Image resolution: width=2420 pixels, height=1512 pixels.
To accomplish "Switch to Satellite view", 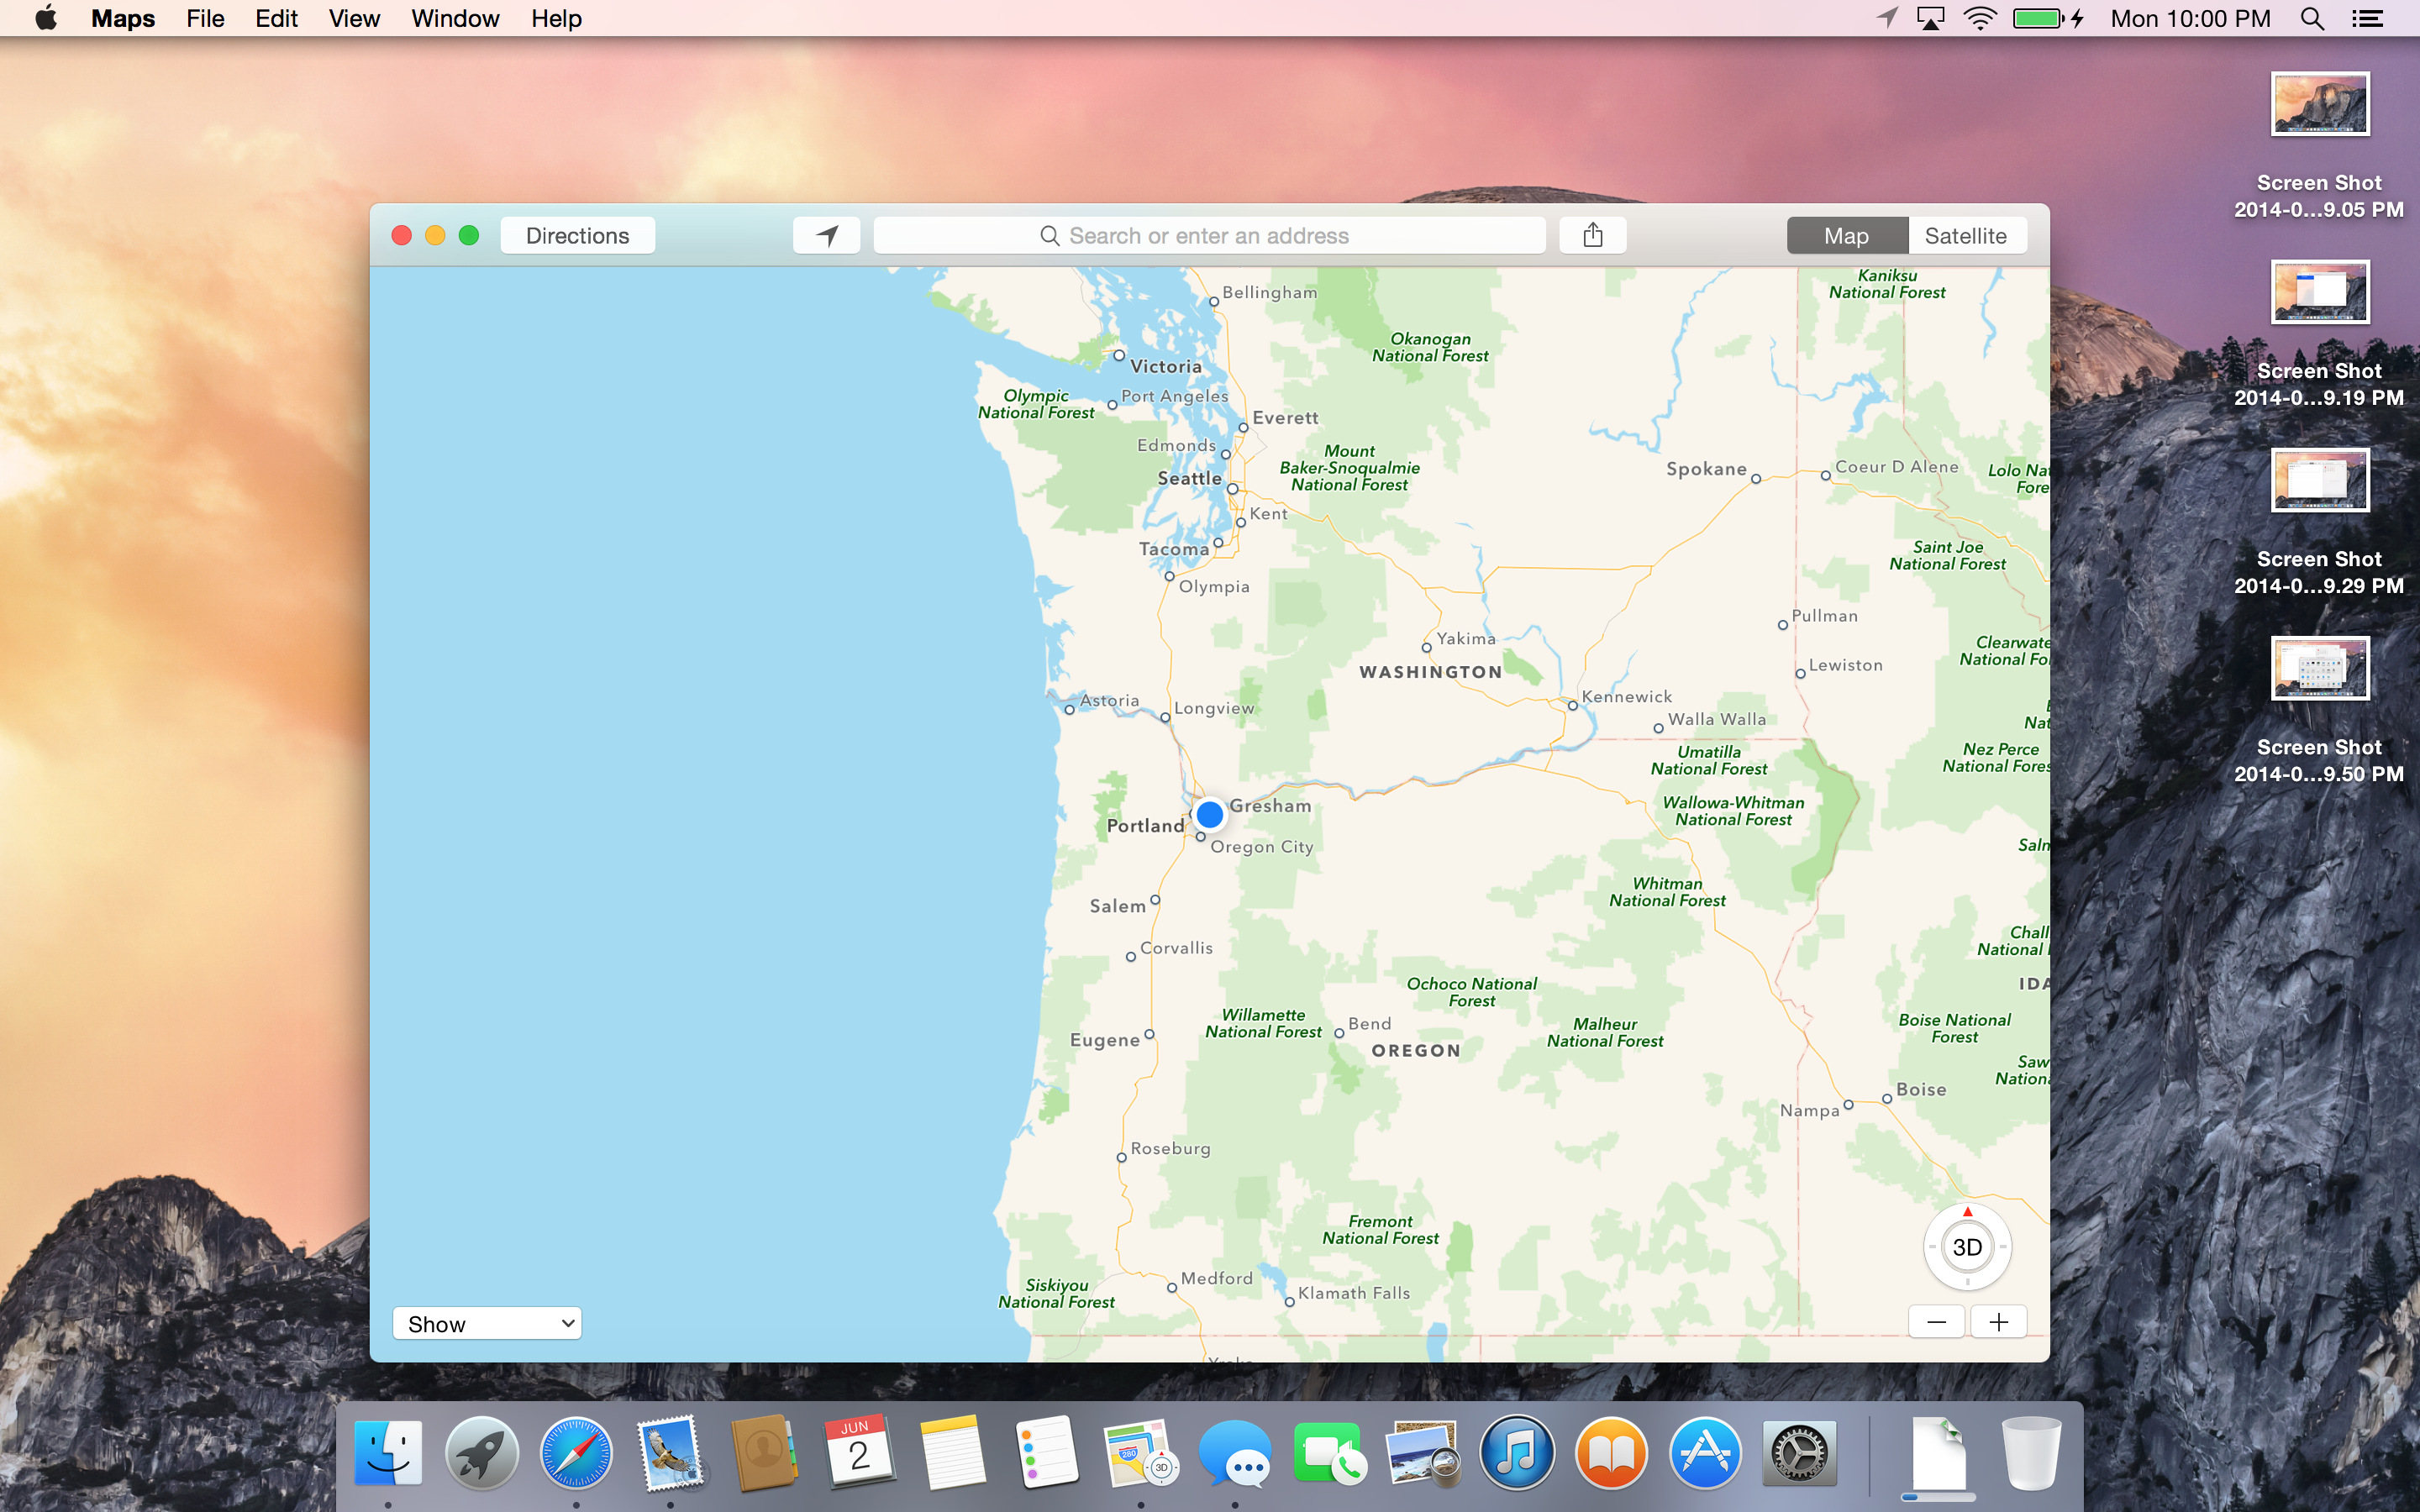I will (1966, 235).
